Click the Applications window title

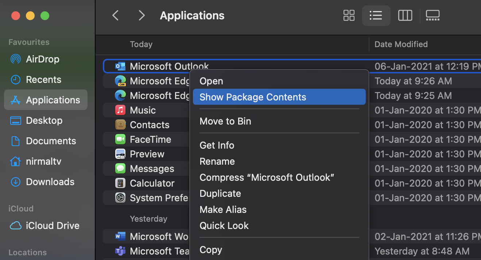click(192, 15)
